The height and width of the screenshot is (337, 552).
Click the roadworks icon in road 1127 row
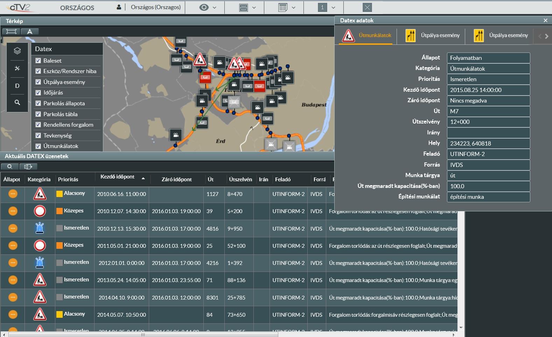(40, 194)
